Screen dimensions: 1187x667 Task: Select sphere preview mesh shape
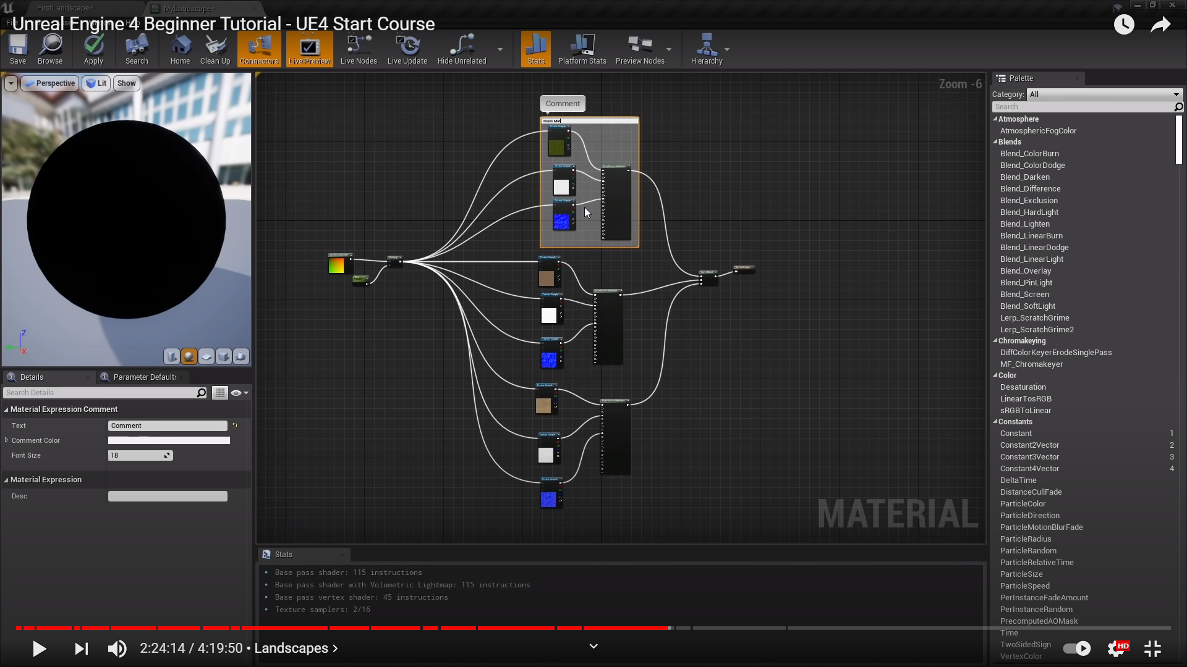pyautogui.click(x=189, y=356)
